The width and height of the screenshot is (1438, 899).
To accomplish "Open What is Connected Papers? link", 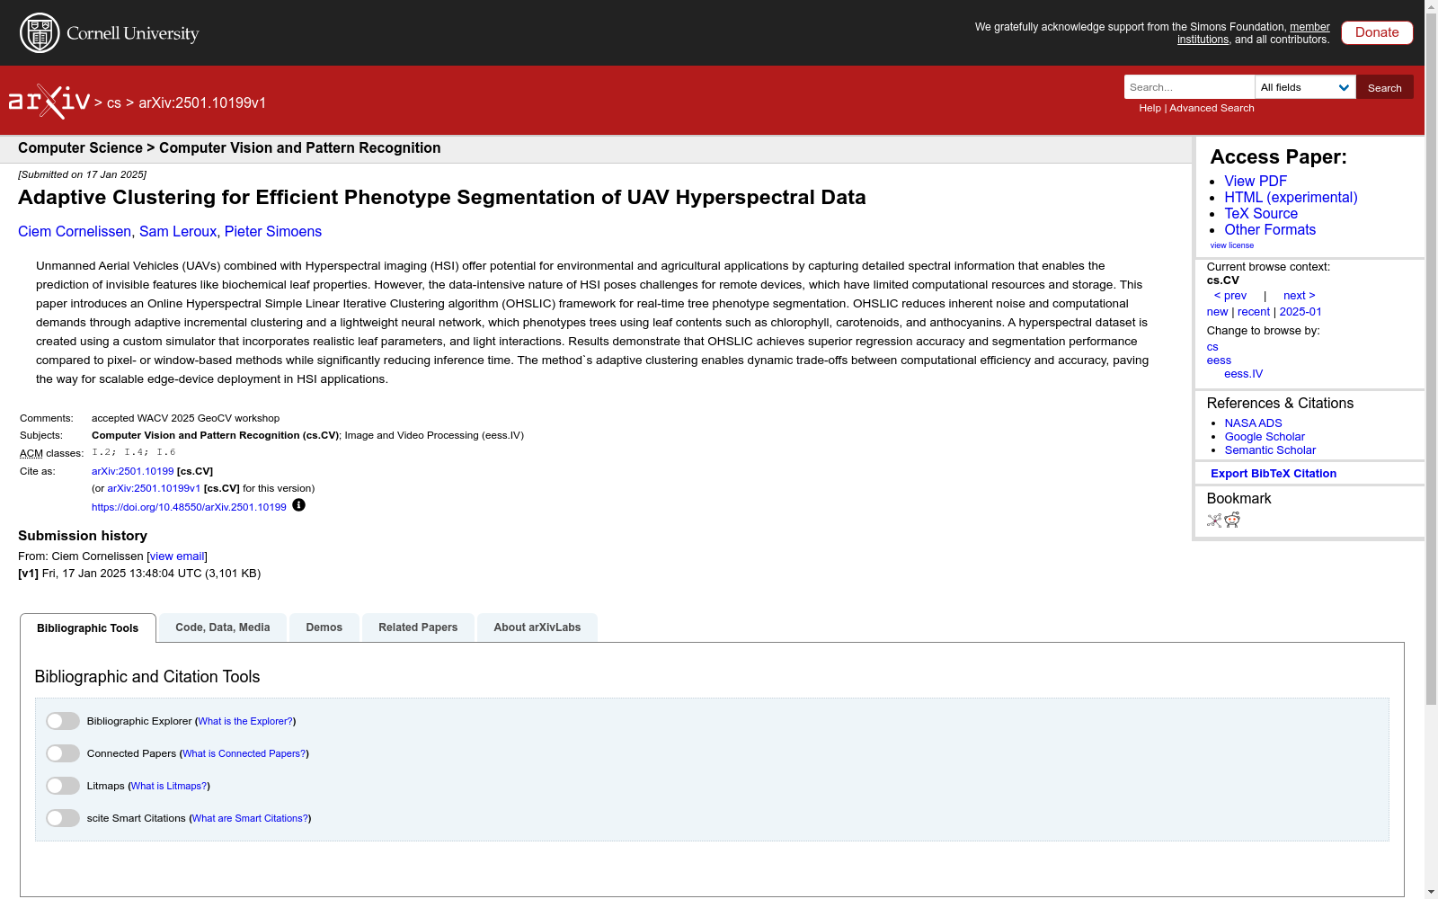I will tap(244, 753).
